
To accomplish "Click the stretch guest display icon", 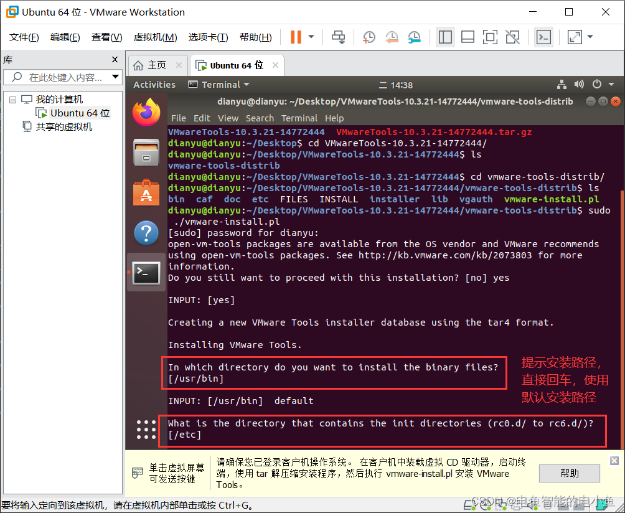I will pos(575,37).
